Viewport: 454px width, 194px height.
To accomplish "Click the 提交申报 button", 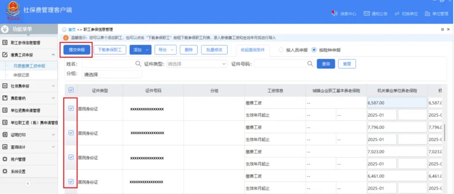I will (x=77, y=50).
